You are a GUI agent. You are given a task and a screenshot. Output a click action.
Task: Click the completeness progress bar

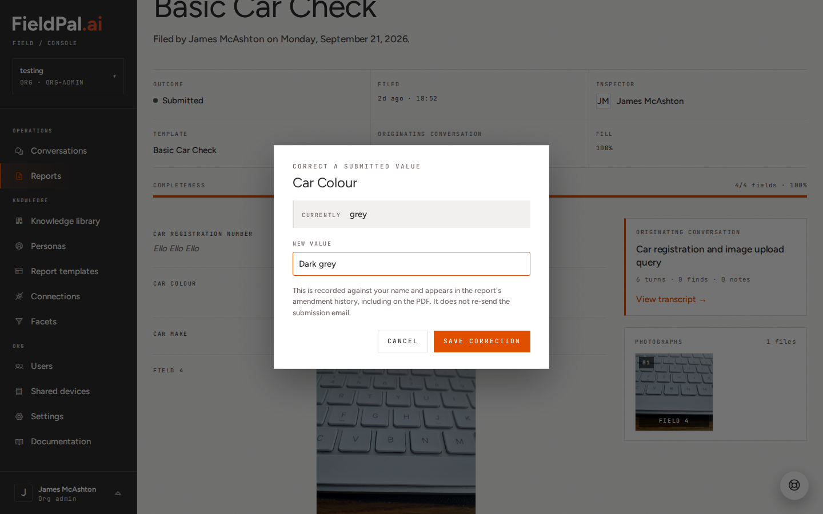[480, 196]
